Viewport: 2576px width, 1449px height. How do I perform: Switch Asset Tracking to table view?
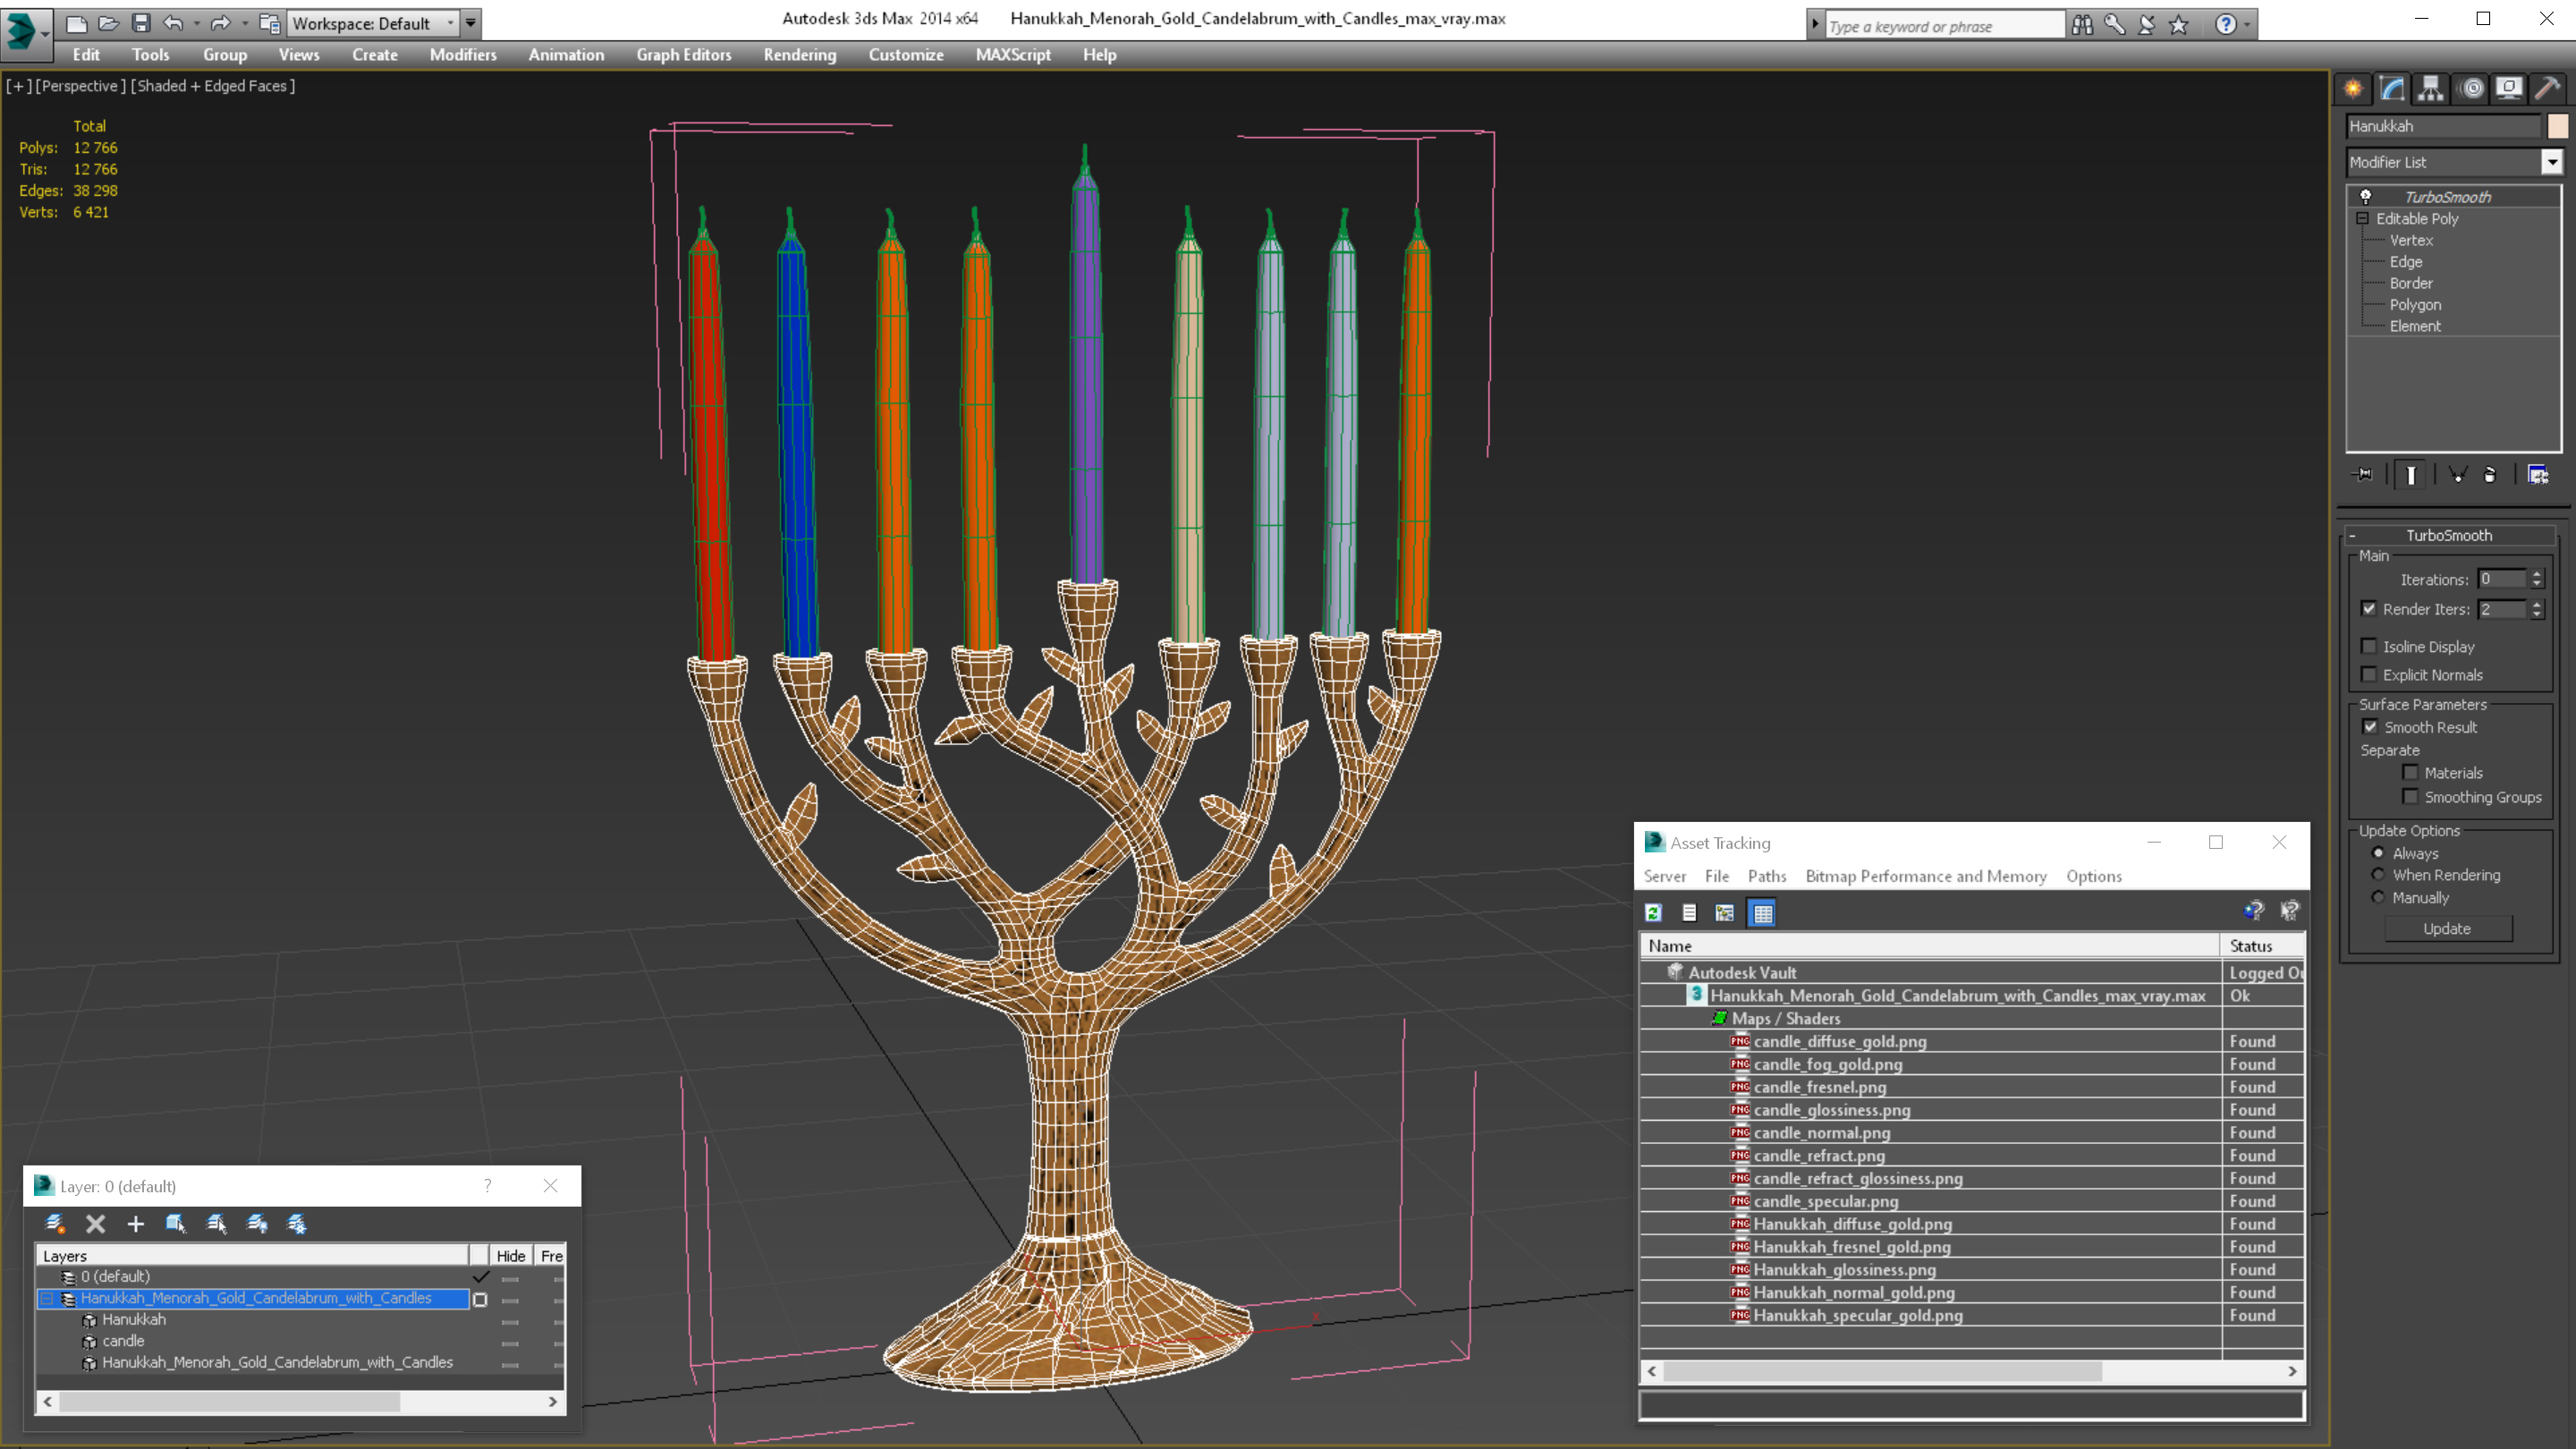[x=1762, y=912]
